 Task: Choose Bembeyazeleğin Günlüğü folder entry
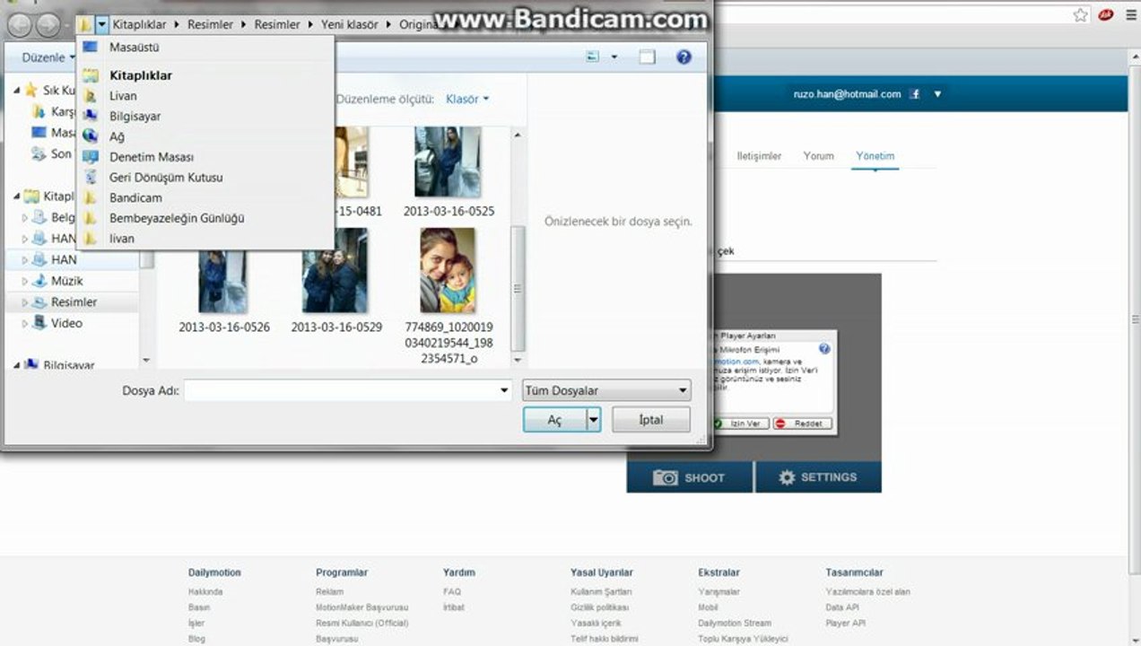point(177,218)
